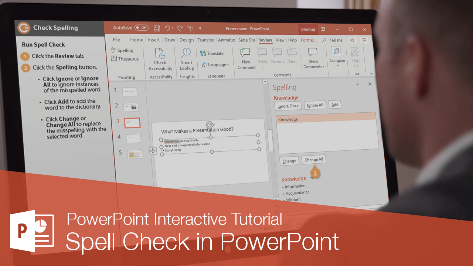Switch to the View tab
The image size is (473, 266).
point(280,40)
